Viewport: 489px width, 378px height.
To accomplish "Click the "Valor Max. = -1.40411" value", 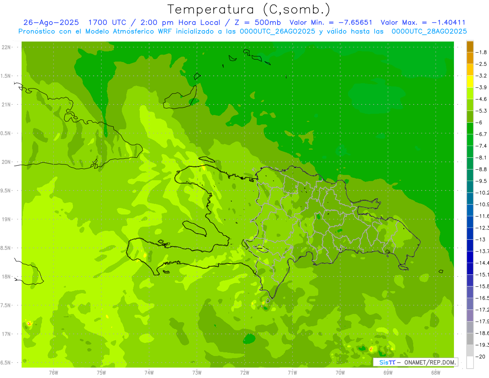I will click(x=423, y=22).
